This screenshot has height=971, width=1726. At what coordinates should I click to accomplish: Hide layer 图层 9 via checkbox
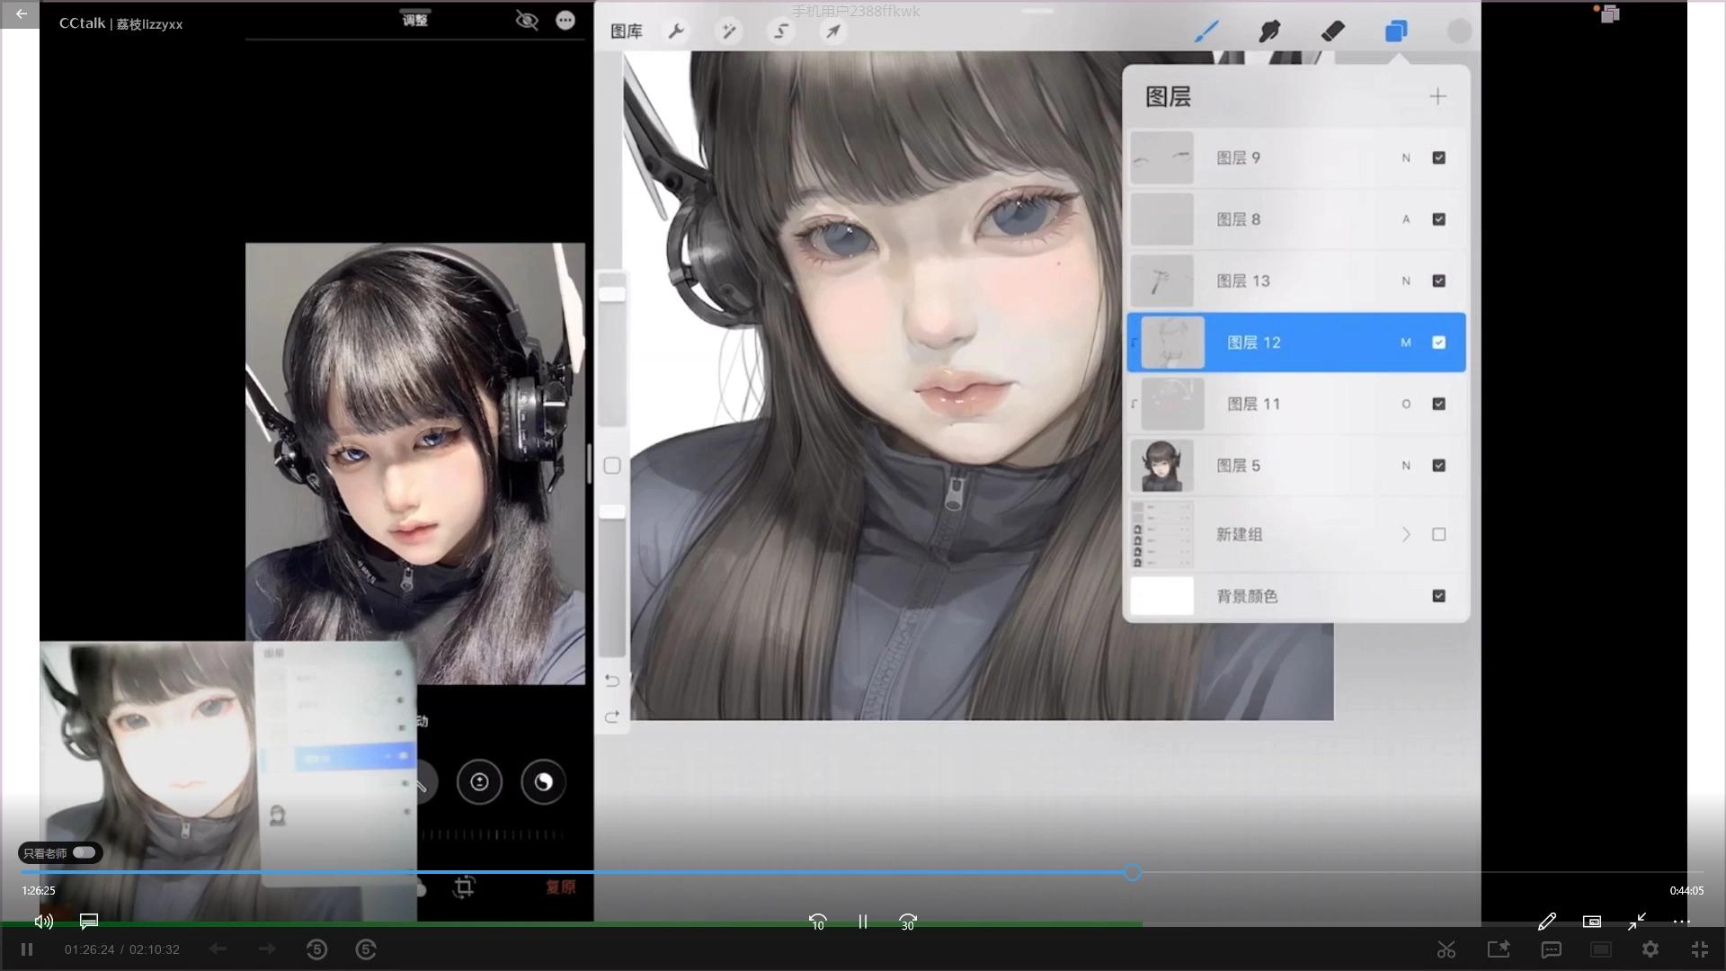1438,158
